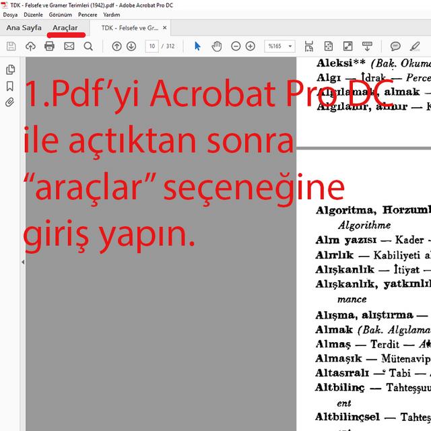Open the zoom level dropdown %165

click(x=279, y=46)
